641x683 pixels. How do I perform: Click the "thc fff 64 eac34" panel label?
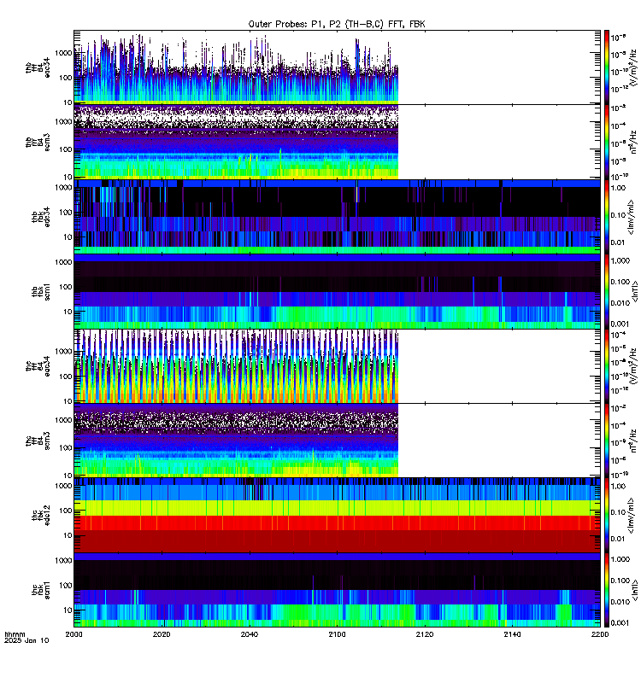38,366
